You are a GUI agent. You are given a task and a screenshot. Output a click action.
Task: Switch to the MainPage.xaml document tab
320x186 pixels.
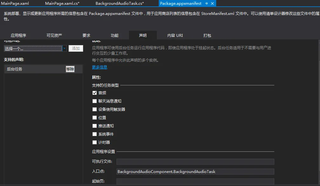pos(15,3)
